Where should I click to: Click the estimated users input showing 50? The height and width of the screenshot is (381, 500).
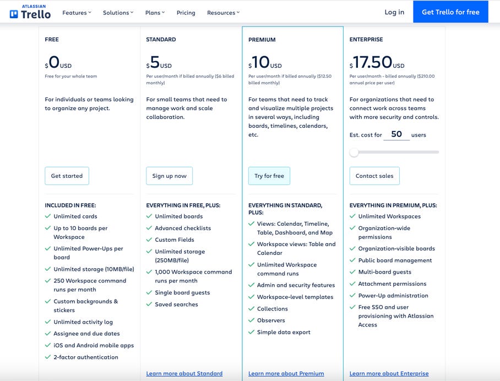click(x=396, y=134)
